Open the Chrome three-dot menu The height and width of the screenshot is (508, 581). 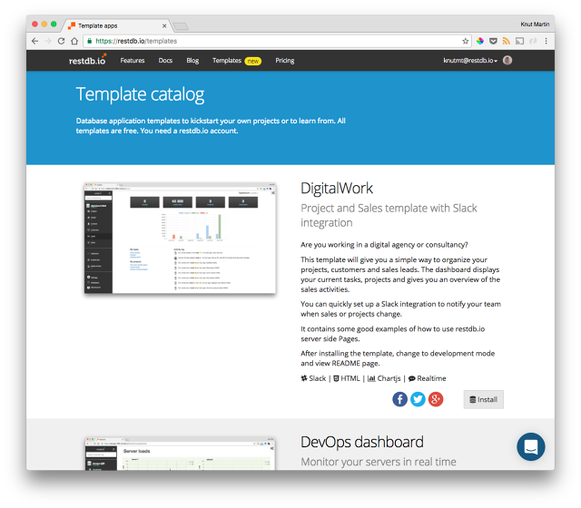click(x=546, y=41)
